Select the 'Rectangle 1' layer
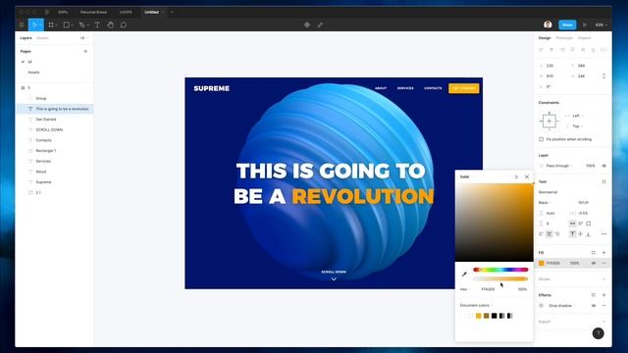 pyautogui.click(x=46, y=150)
